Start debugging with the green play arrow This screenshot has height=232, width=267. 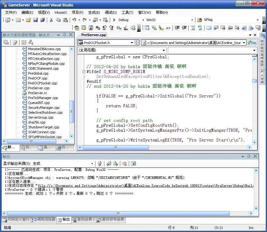(114, 20)
